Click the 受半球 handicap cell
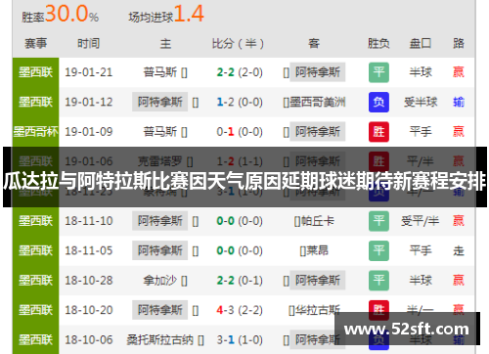This screenshot has width=489, height=354. click(421, 102)
